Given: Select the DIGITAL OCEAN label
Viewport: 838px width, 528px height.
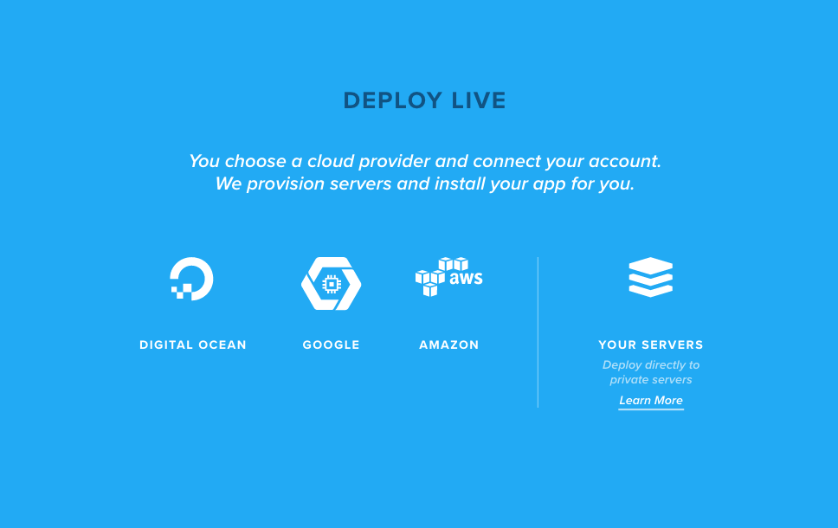Looking at the screenshot, I should (193, 344).
